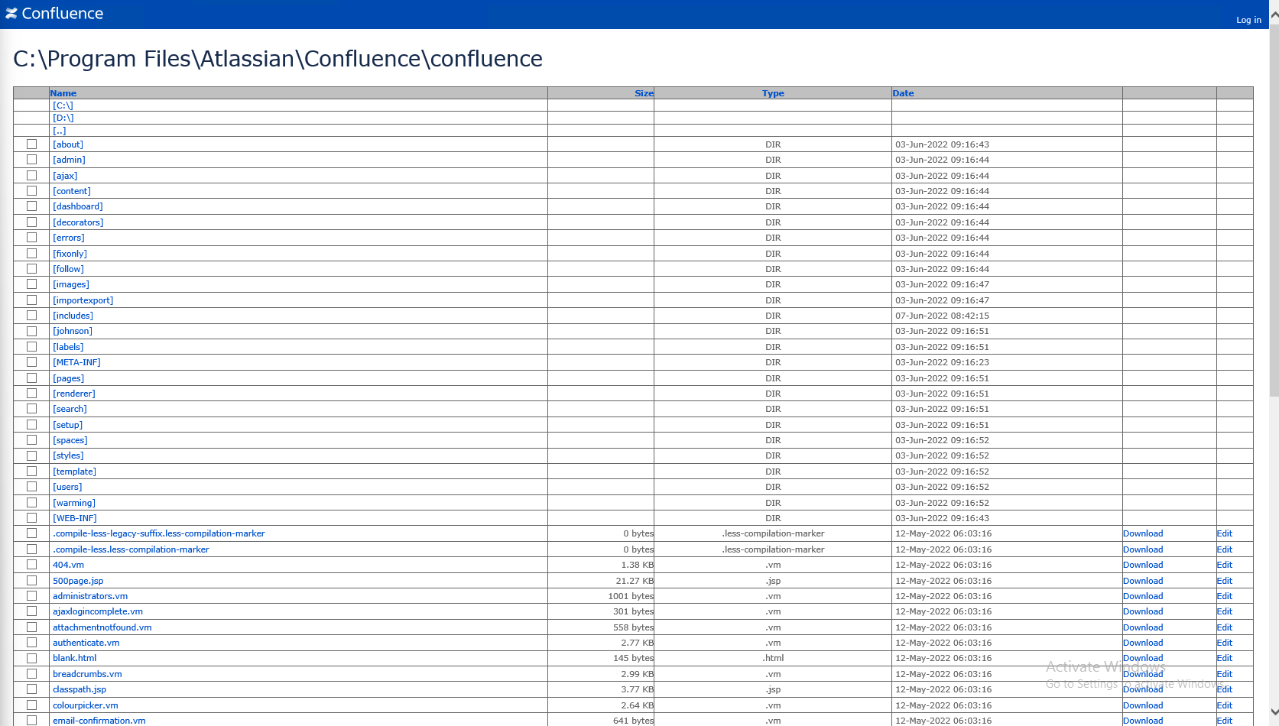Sort file list by Name column

click(x=63, y=93)
